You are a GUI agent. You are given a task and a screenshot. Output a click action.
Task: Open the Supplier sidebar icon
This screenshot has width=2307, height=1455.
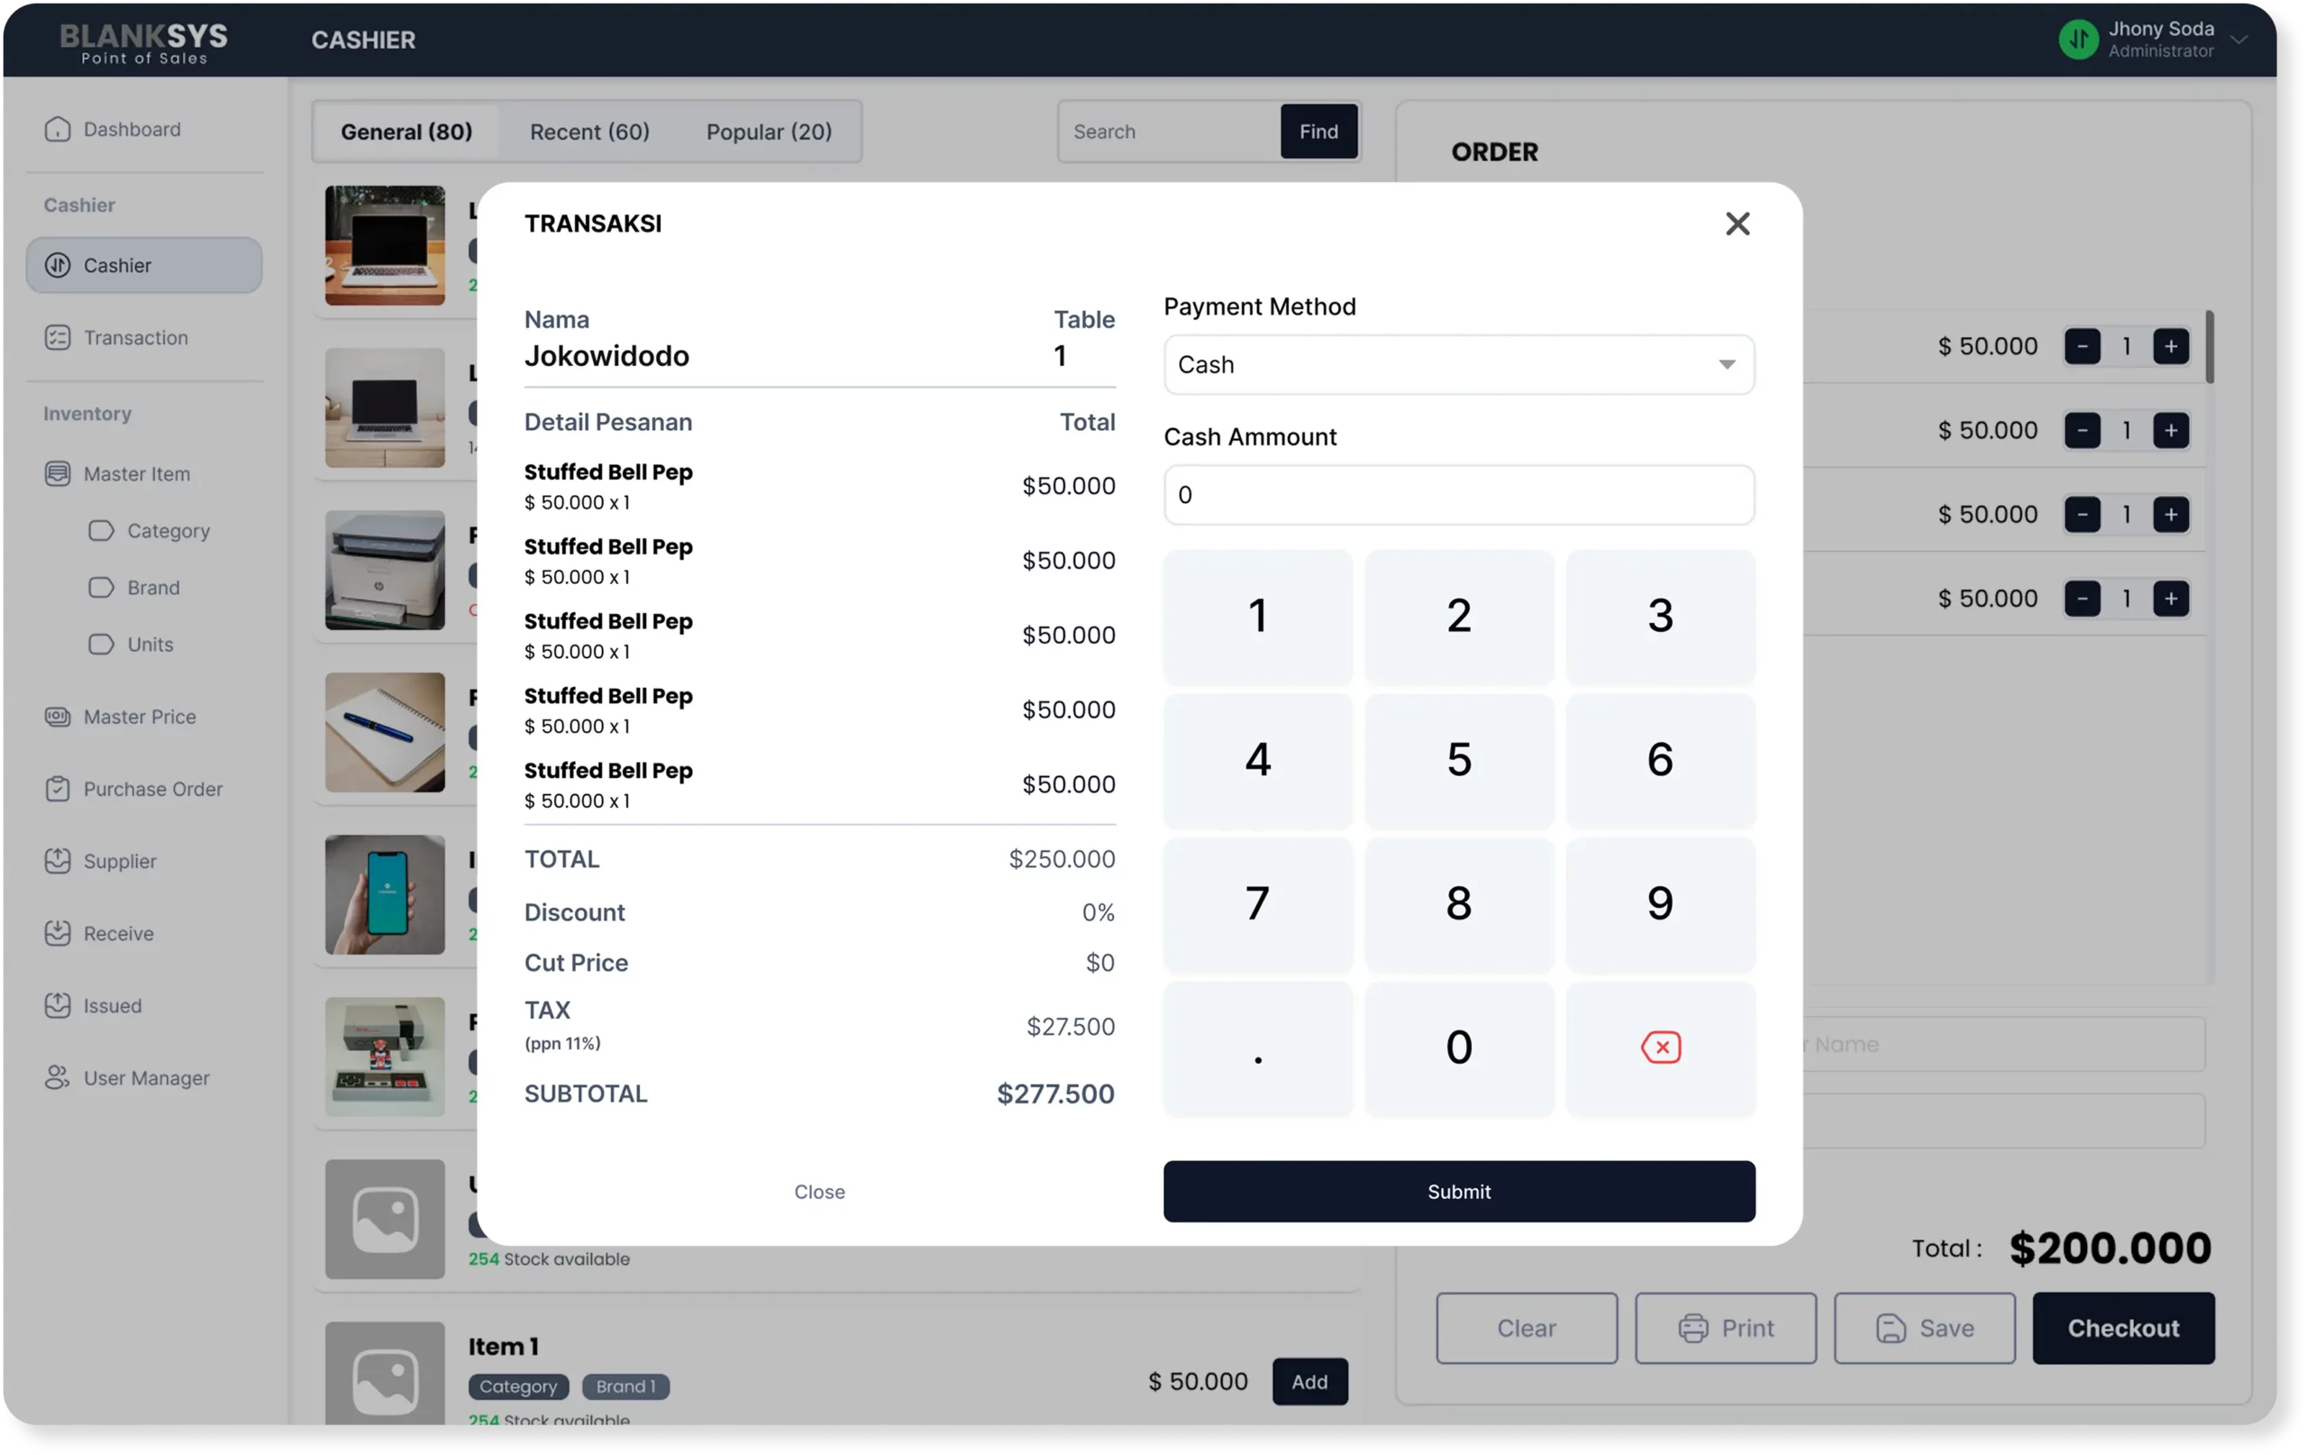[x=58, y=861]
